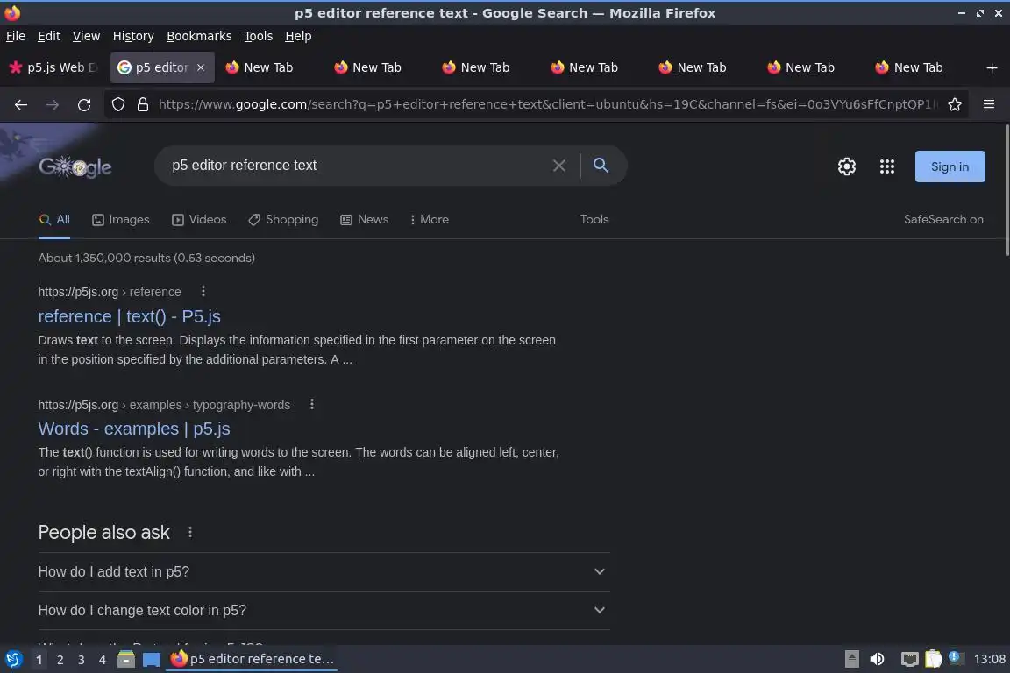Viewport: 1010px width, 673px height.
Task: Open the panel start menu icon
Action: 13,660
